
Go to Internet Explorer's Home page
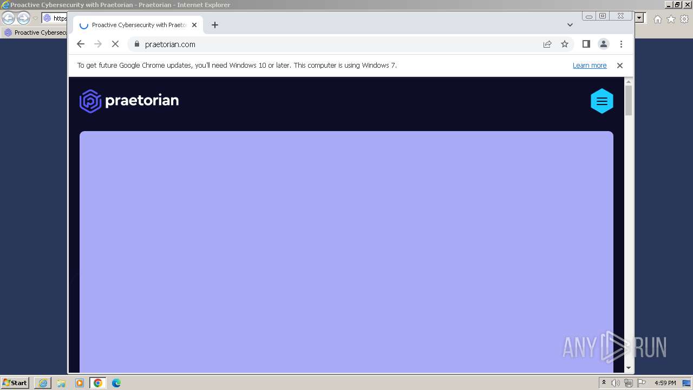click(x=658, y=19)
